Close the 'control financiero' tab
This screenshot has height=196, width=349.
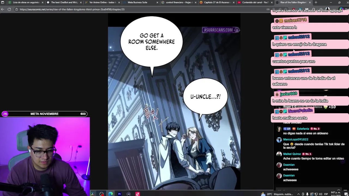pyautogui.click(x=195, y=2)
